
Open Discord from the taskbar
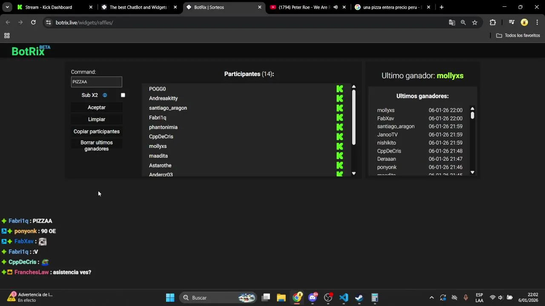313,297
